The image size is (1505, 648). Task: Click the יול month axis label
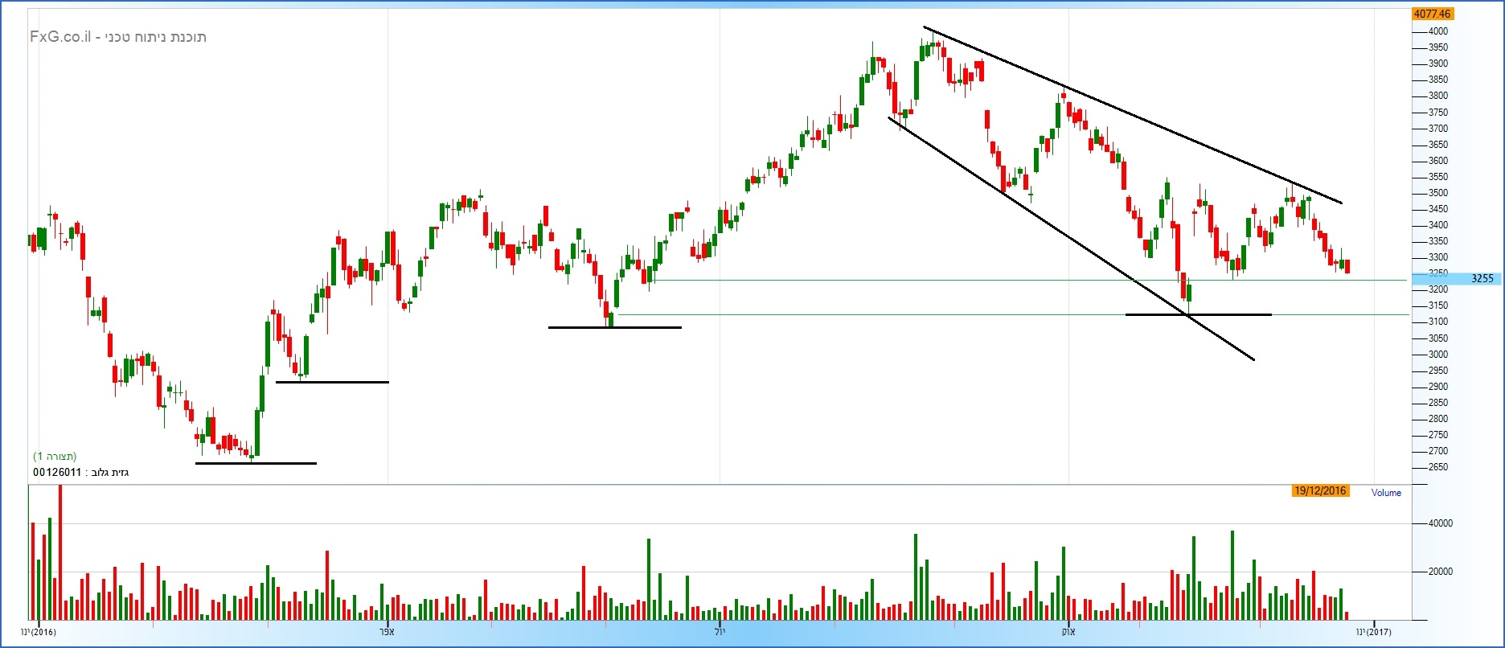[x=720, y=632]
